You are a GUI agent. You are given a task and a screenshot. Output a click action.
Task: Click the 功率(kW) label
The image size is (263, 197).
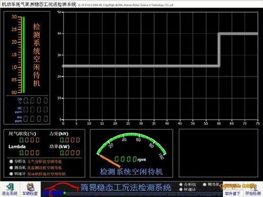[x=59, y=147]
